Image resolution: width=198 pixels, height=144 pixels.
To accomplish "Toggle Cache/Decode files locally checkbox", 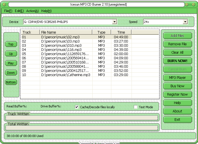I will 77,107.
